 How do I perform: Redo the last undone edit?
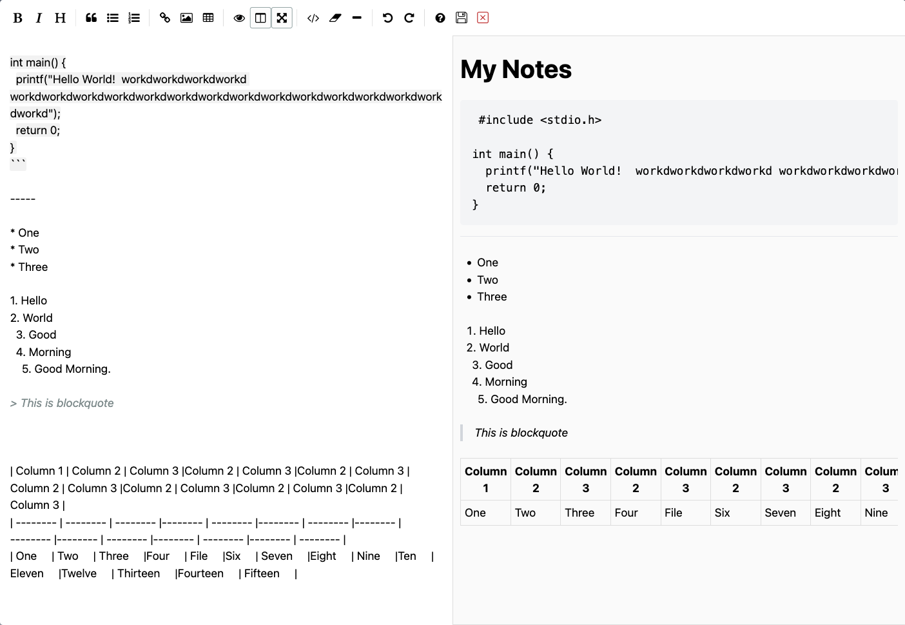point(409,18)
